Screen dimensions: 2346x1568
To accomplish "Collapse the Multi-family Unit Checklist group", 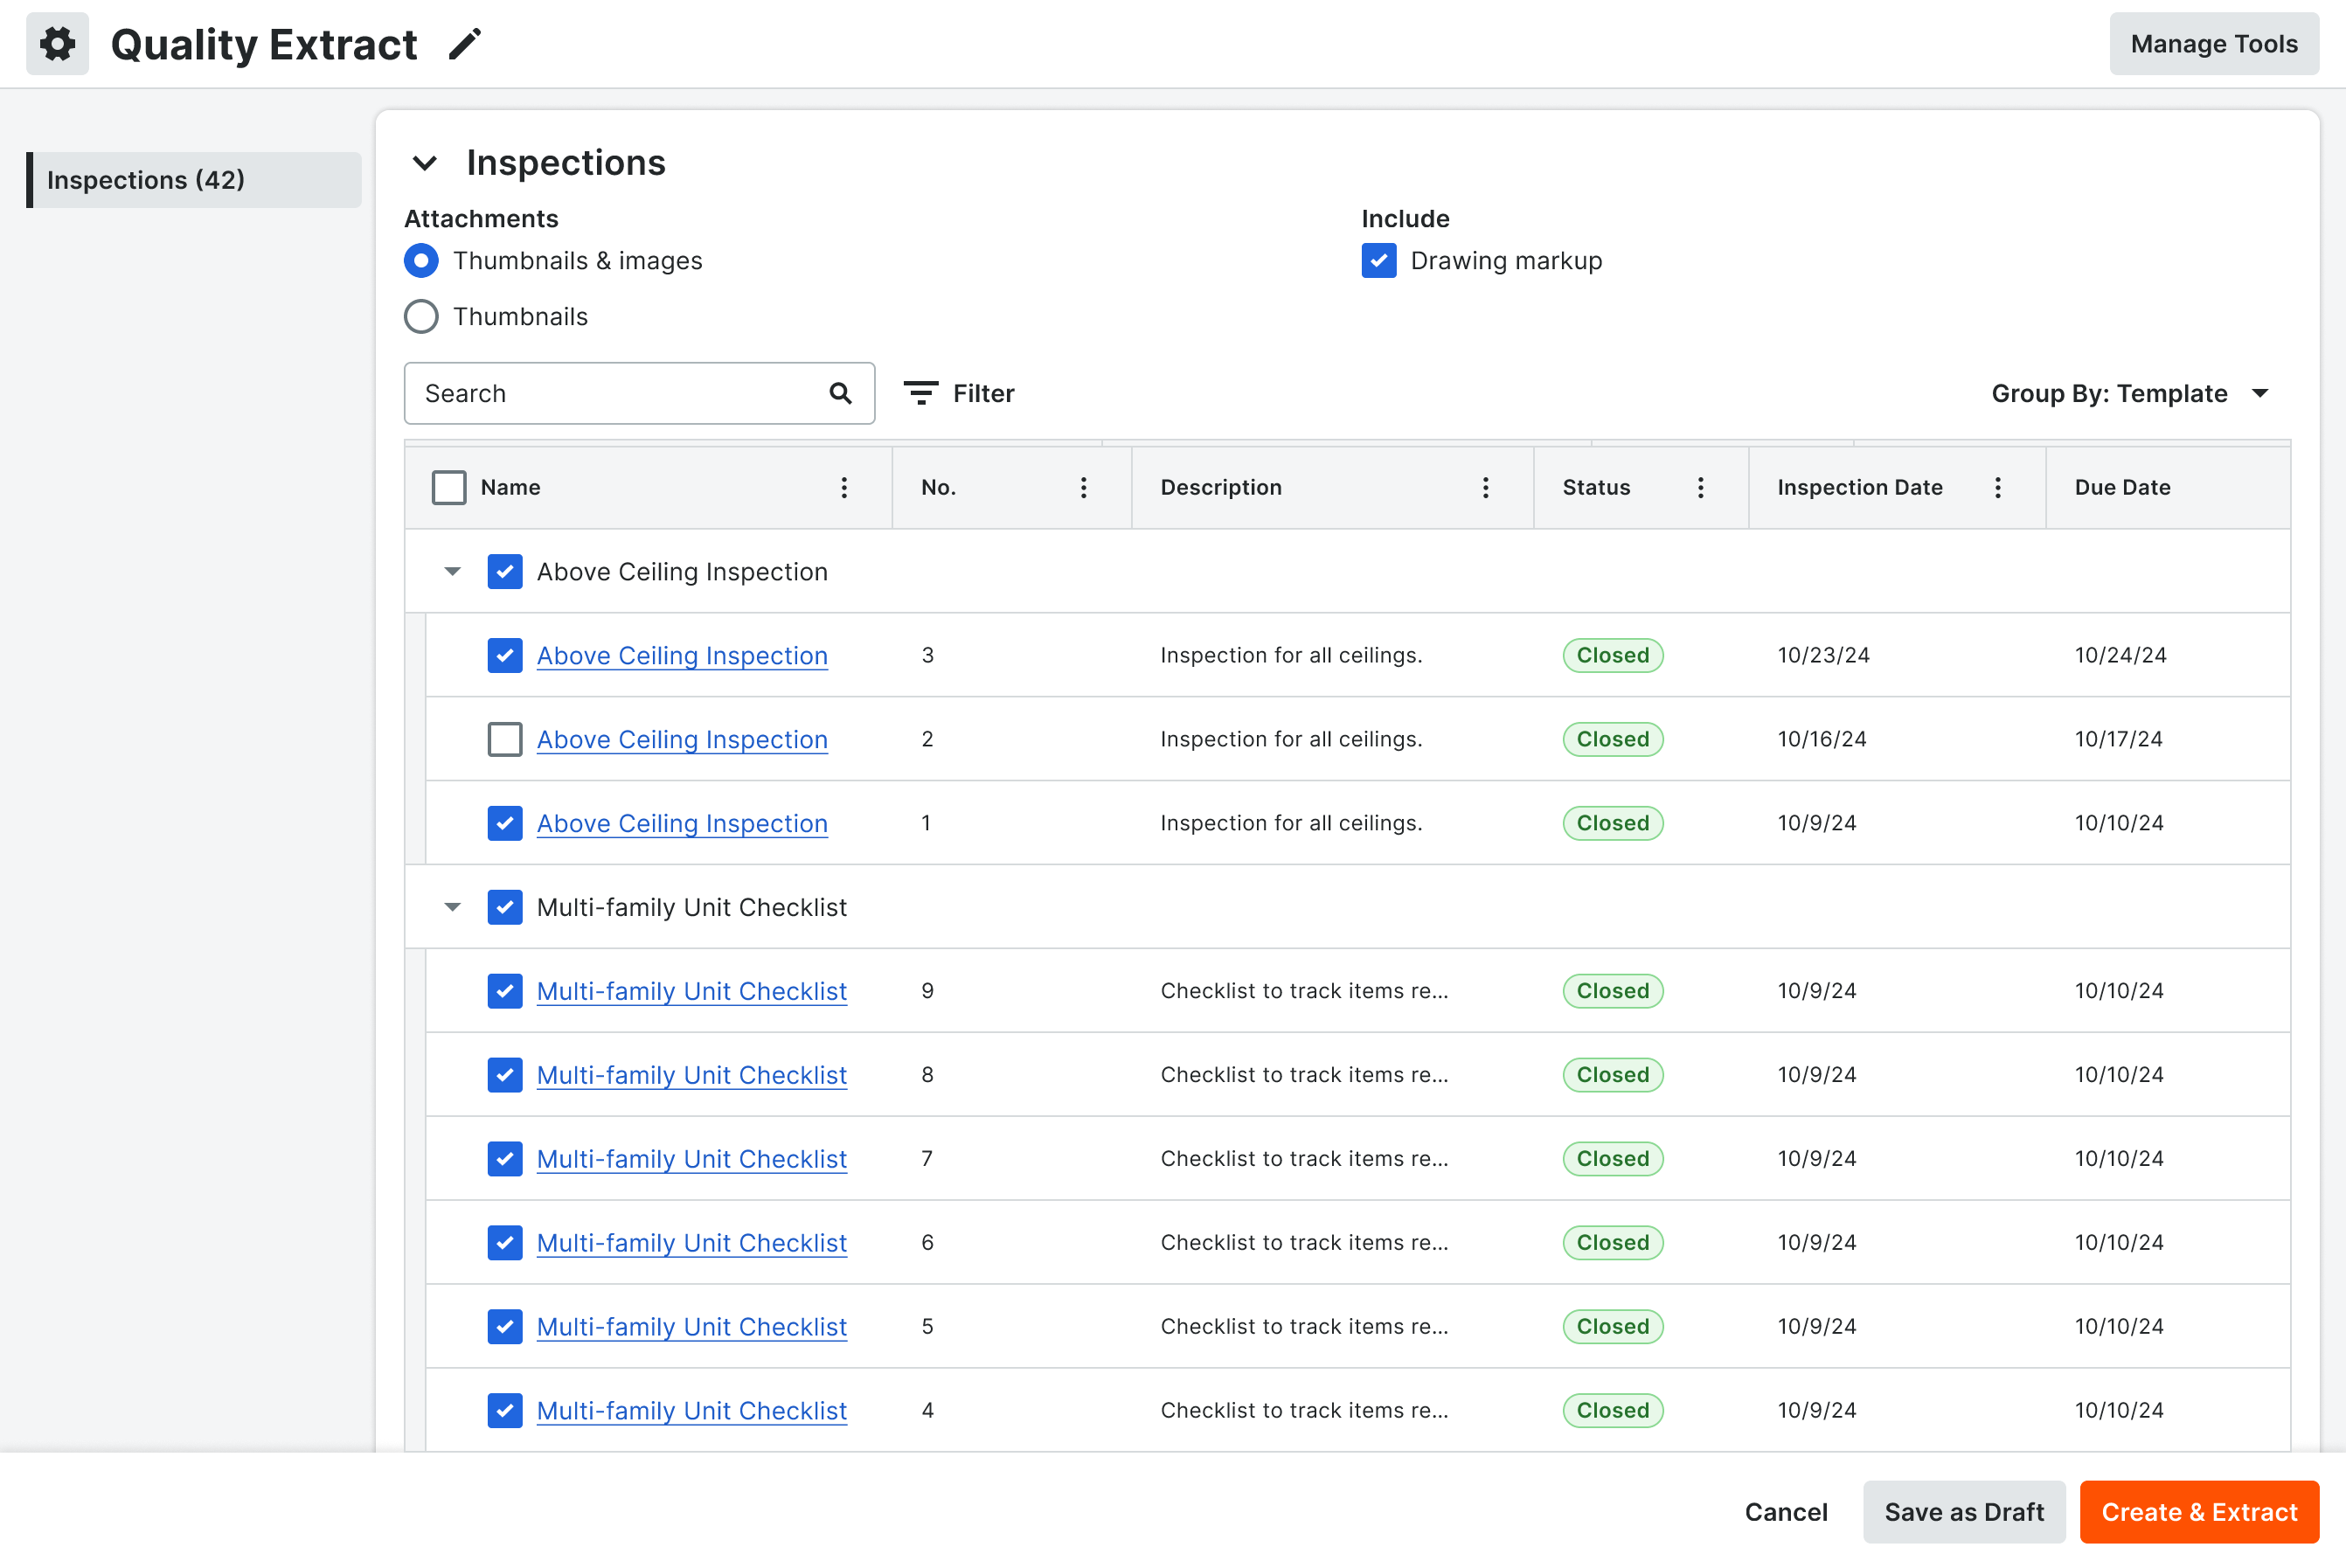I will (452, 907).
